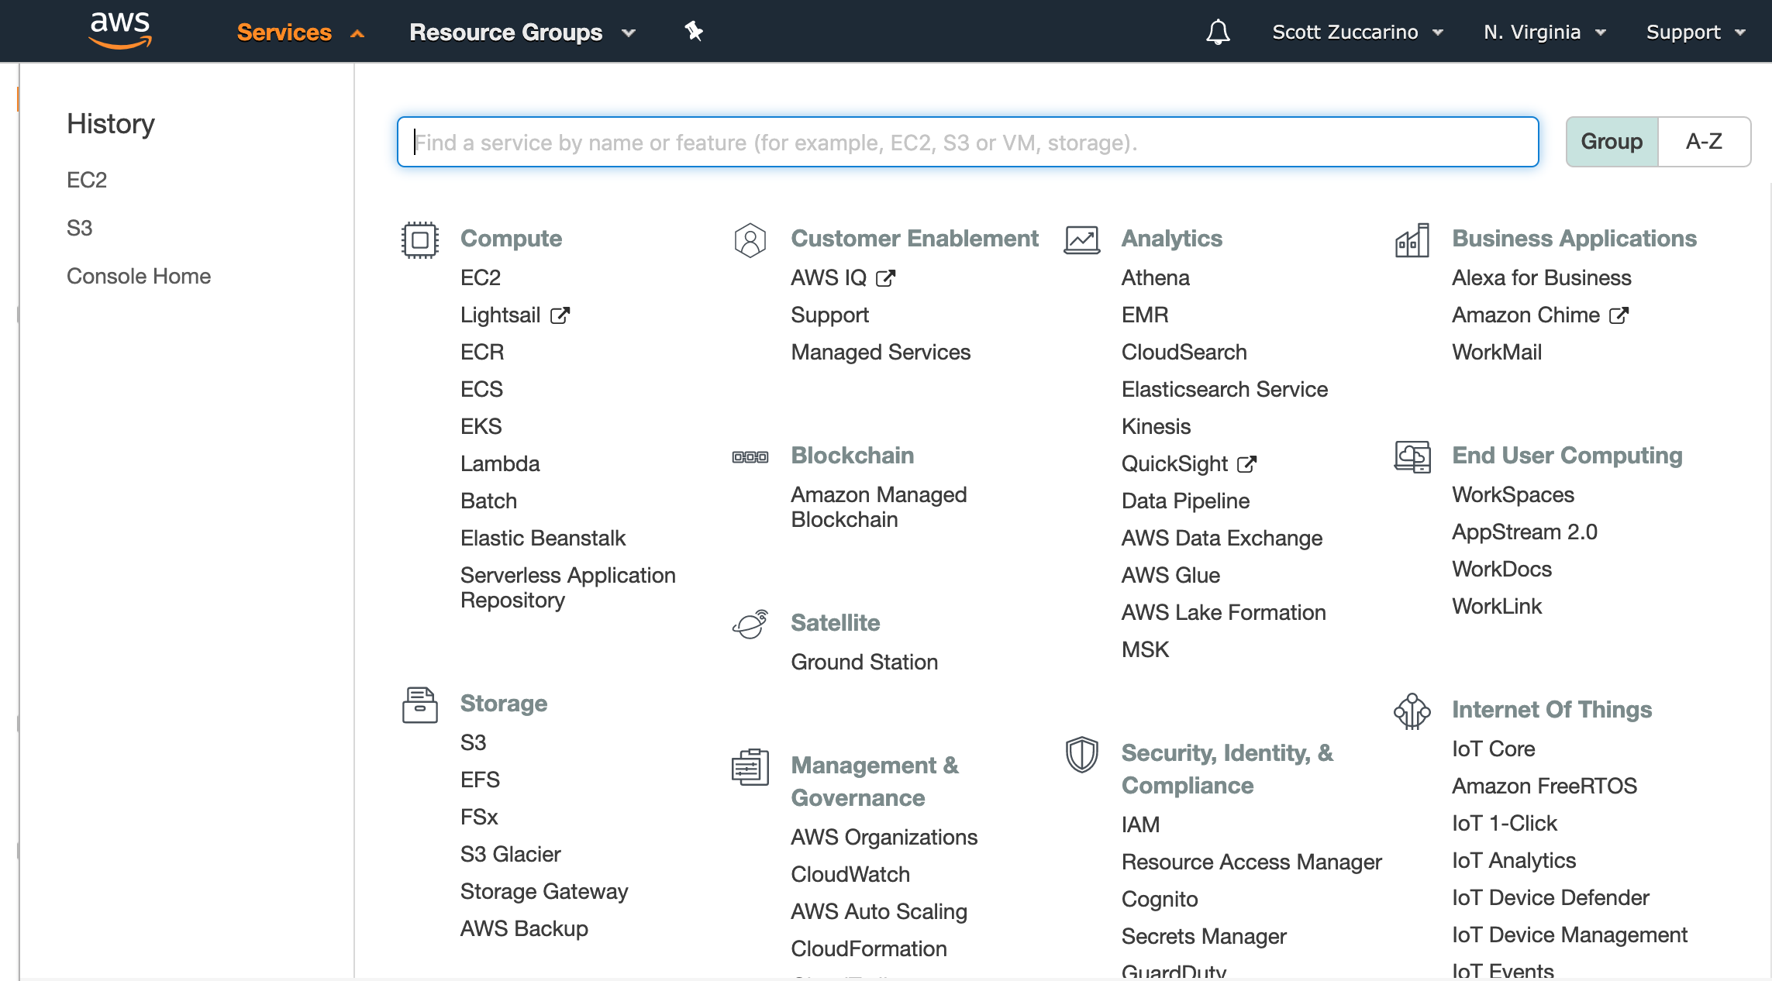The height and width of the screenshot is (981, 1772).
Task: Click the Internet Of Things icon
Action: (1412, 711)
